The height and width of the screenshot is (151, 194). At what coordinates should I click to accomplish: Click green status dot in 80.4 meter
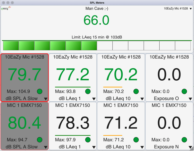(x=40, y=140)
